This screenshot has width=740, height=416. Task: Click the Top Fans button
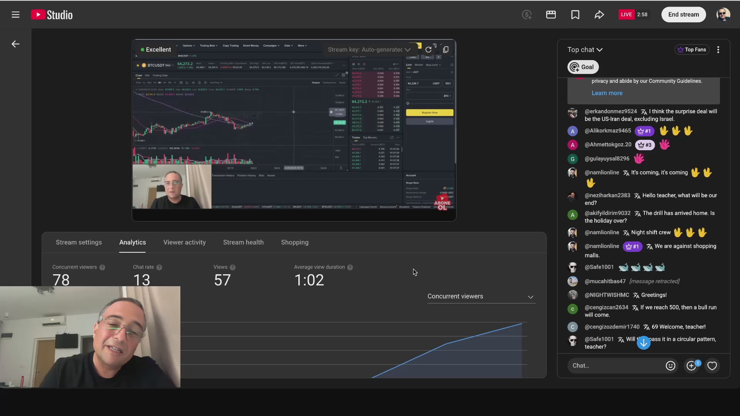click(692, 50)
